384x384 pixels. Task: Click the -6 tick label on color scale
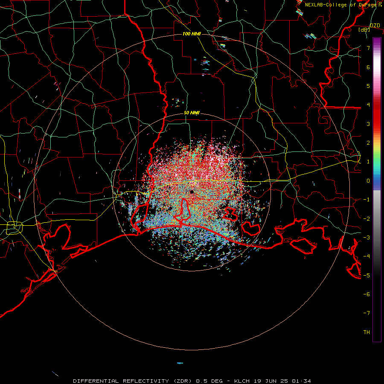tap(367, 294)
